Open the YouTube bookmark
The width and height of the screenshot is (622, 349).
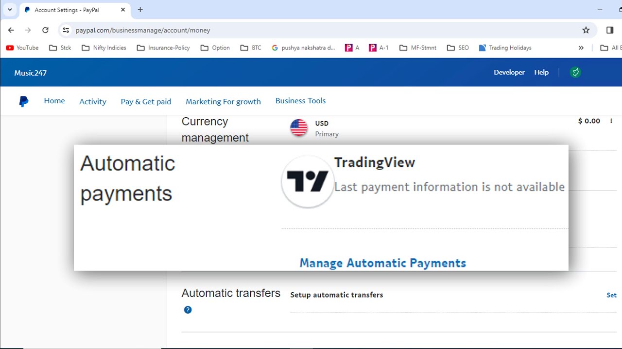tap(22, 48)
